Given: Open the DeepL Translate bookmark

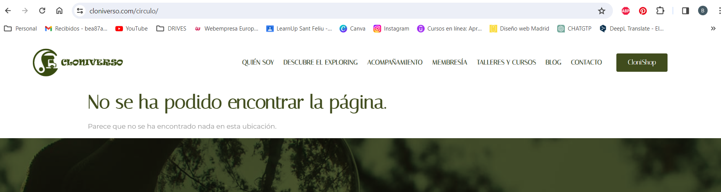Looking at the screenshot, I should point(632,29).
